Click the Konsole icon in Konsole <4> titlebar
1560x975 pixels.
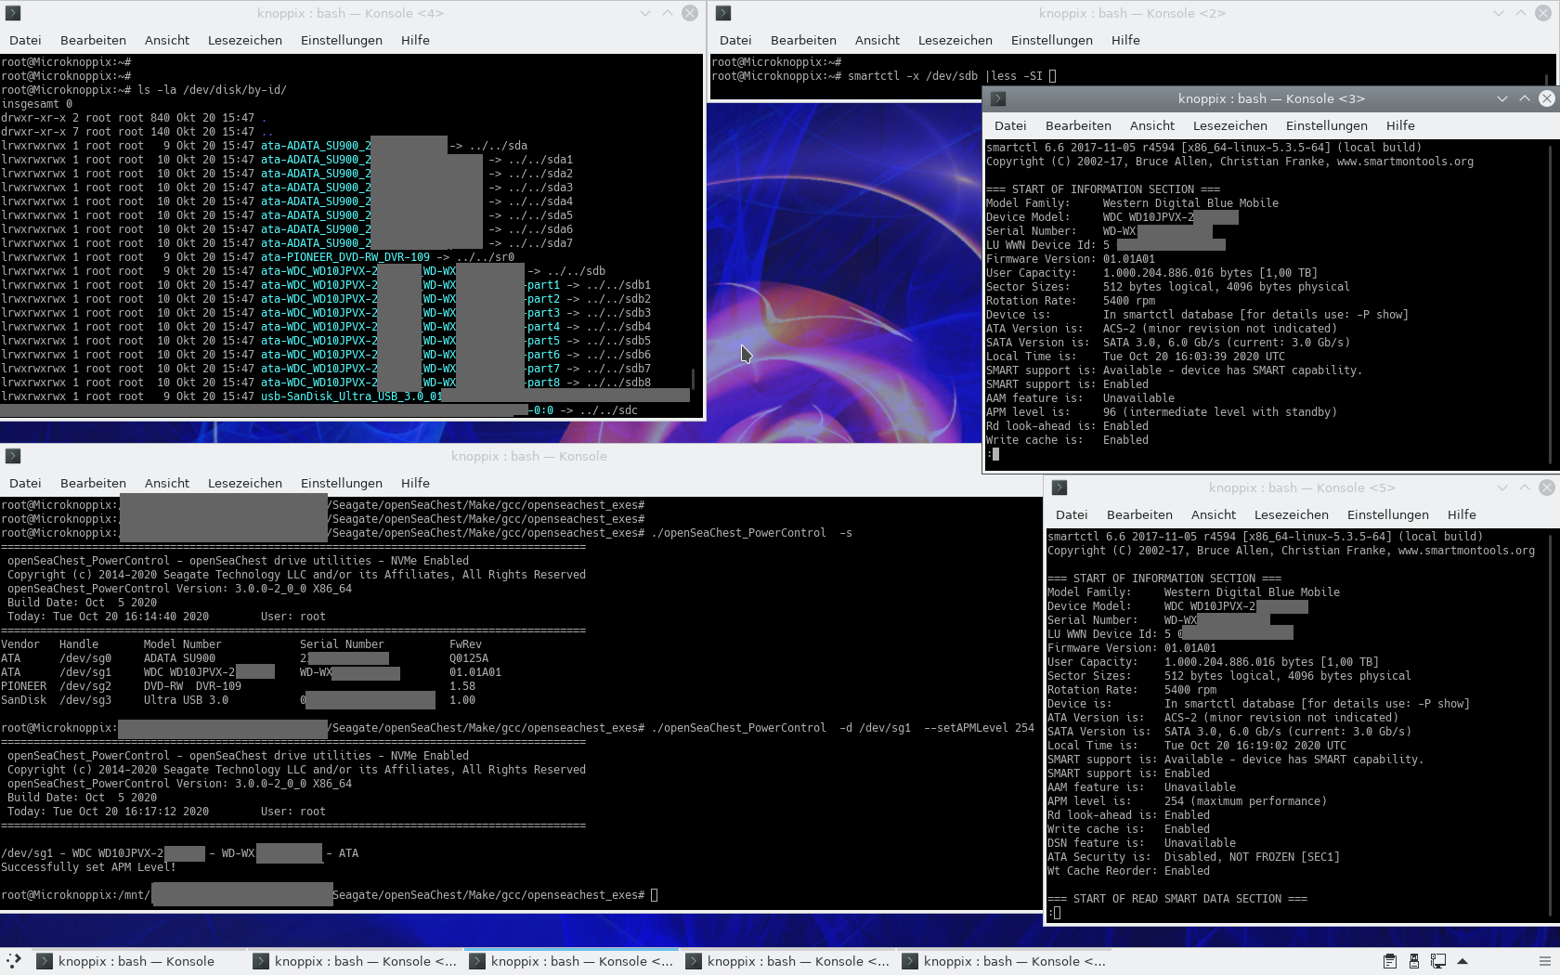(x=12, y=13)
